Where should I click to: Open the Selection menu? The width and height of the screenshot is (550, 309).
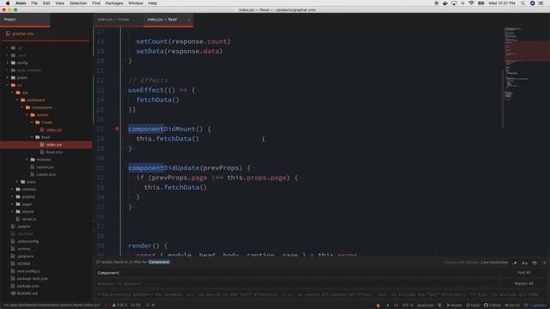(x=78, y=3)
